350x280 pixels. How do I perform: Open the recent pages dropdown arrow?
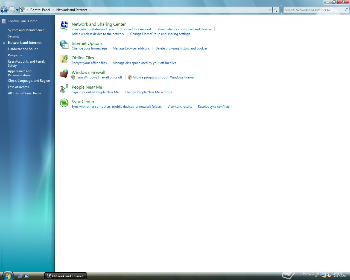(x=17, y=10)
